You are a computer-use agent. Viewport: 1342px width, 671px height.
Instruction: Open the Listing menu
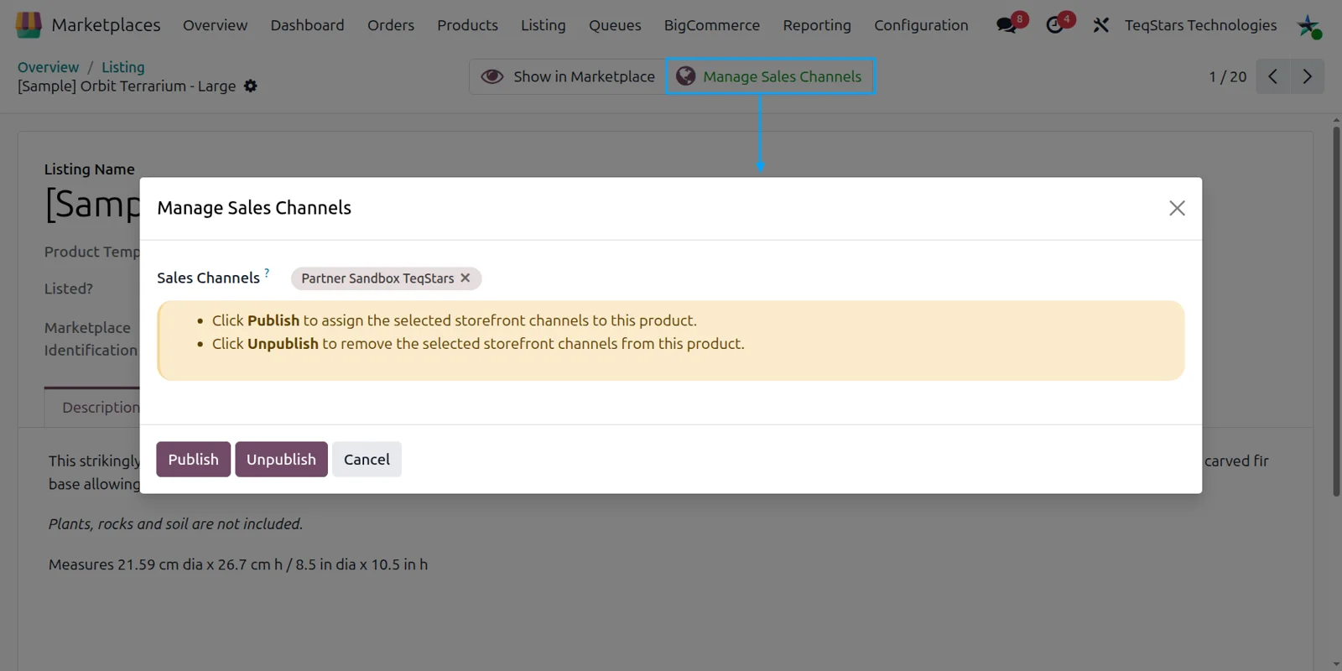544,25
